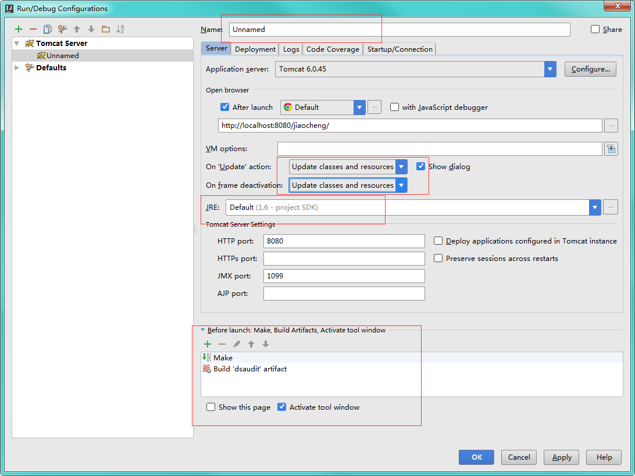The height and width of the screenshot is (476, 635).
Task: Switch to the Server tab
Action: pyautogui.click(x=216, y=48)
